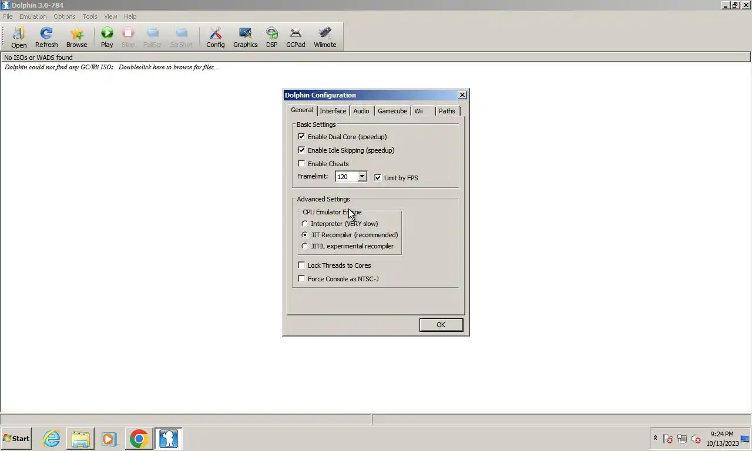The image size is (752, 451).
Task: Click the Action Center flag tray icon
Action: 668,439
